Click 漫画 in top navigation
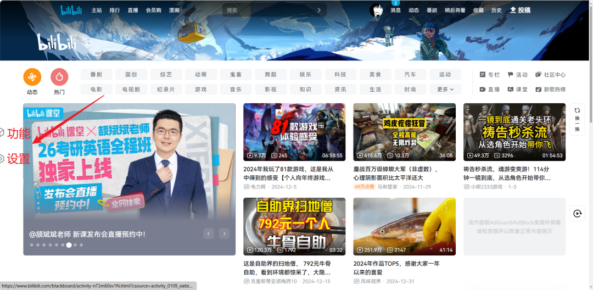The height and width of the screenshot is (290, 593). click(x=175, y=10)
